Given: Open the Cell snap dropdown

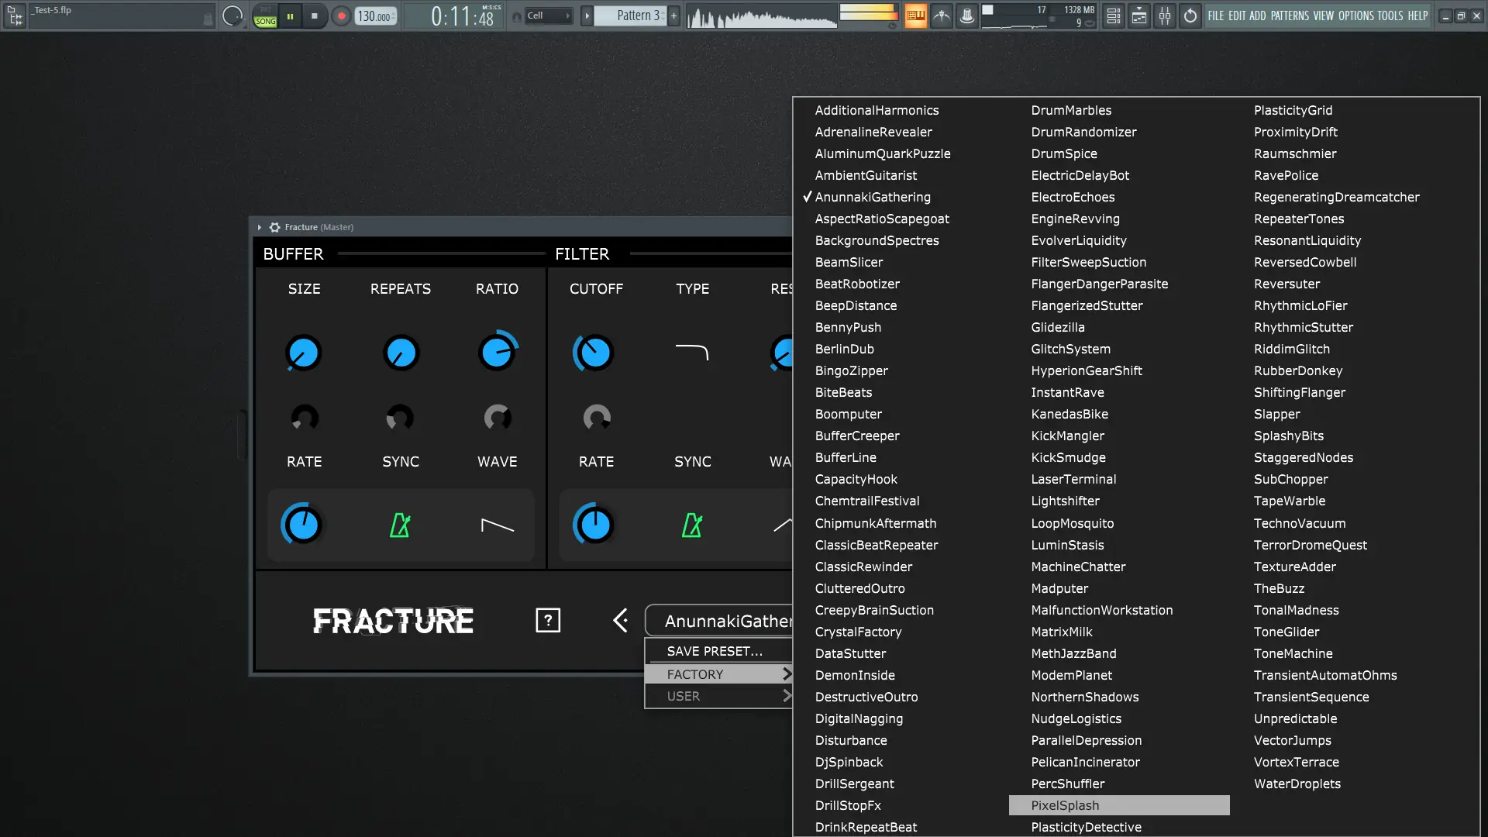Looking at the screenshot, I should [x=549, y=15].
